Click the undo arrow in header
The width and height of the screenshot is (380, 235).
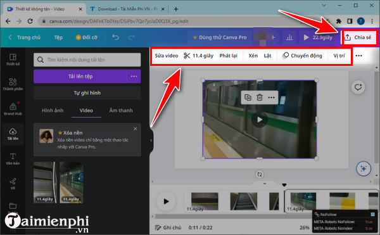coord(116,37)
